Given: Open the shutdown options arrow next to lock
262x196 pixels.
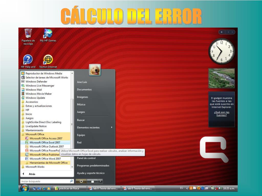Looking at the screenshot, I should tap(100, 181).
